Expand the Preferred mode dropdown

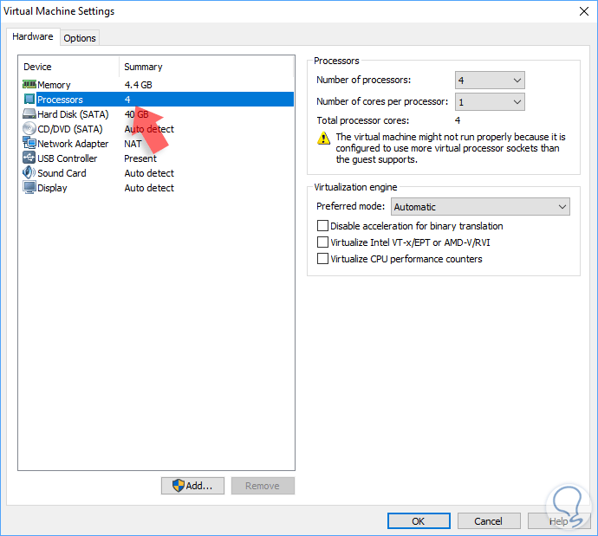point(480,206)
